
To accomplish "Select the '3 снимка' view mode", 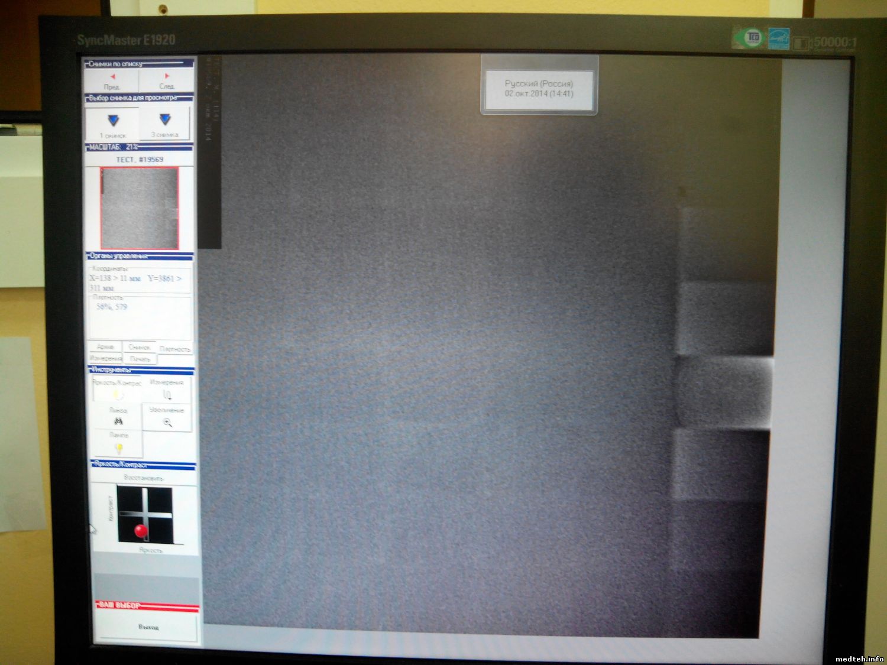I will [x=165, y=124].
